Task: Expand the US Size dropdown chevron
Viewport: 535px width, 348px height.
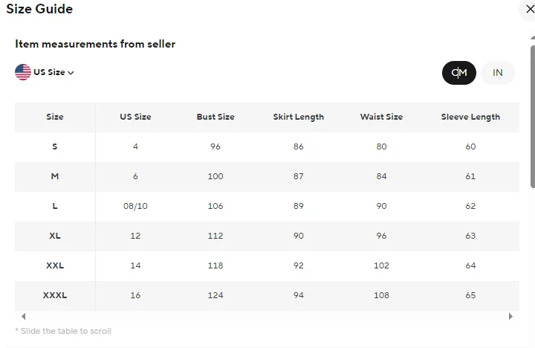Action: click(x=71, y=73)
